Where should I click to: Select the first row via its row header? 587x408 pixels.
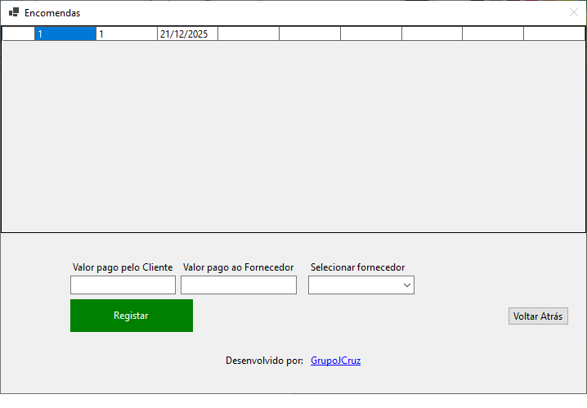click(18, 34)
